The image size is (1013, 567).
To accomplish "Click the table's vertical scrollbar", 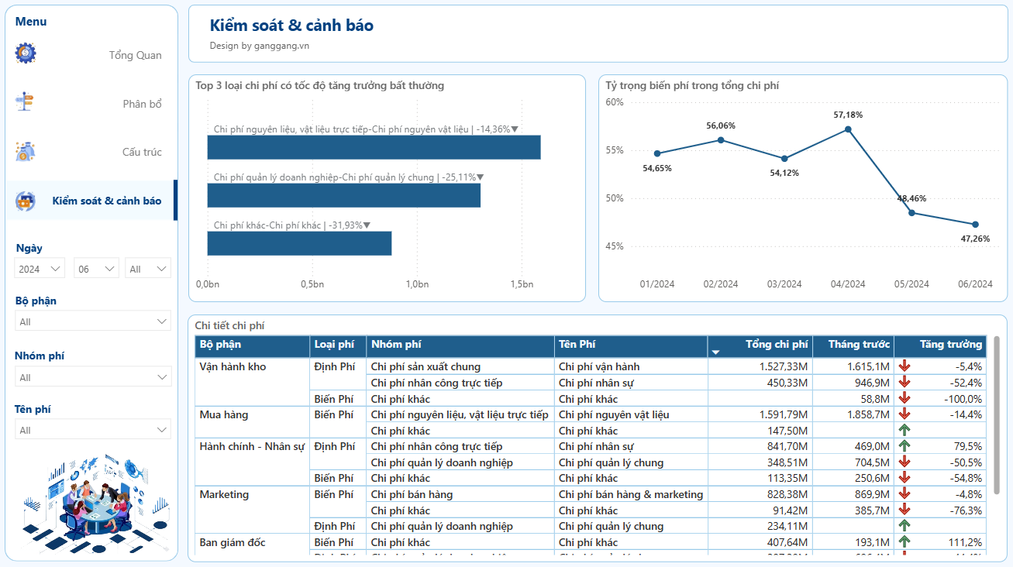I will 997,414.
